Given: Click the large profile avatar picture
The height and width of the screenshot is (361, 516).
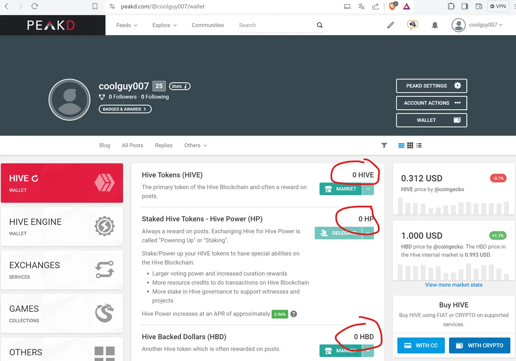Looking at the screenshot, I should [x=69, y=100].
